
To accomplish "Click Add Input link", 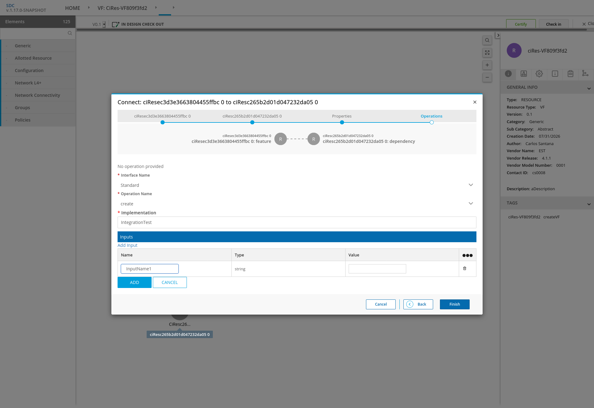I will tap(127, 245).
